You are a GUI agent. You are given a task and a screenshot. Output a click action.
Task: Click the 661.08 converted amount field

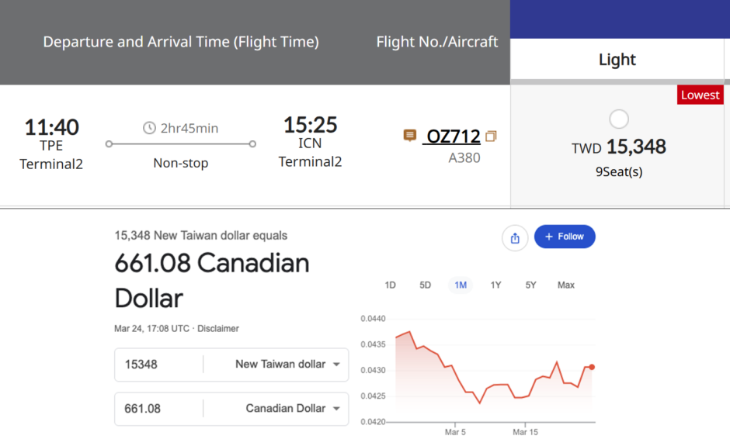(158, 409)
